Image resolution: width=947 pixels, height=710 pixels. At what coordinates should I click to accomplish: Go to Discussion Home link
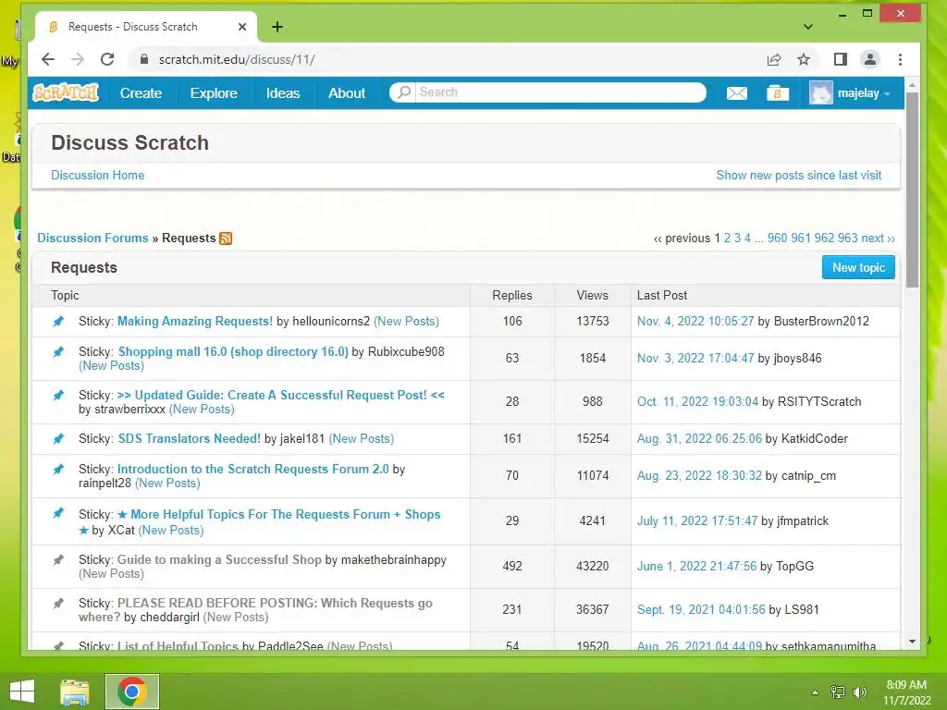pyautogui.click(x=97, y=175)
